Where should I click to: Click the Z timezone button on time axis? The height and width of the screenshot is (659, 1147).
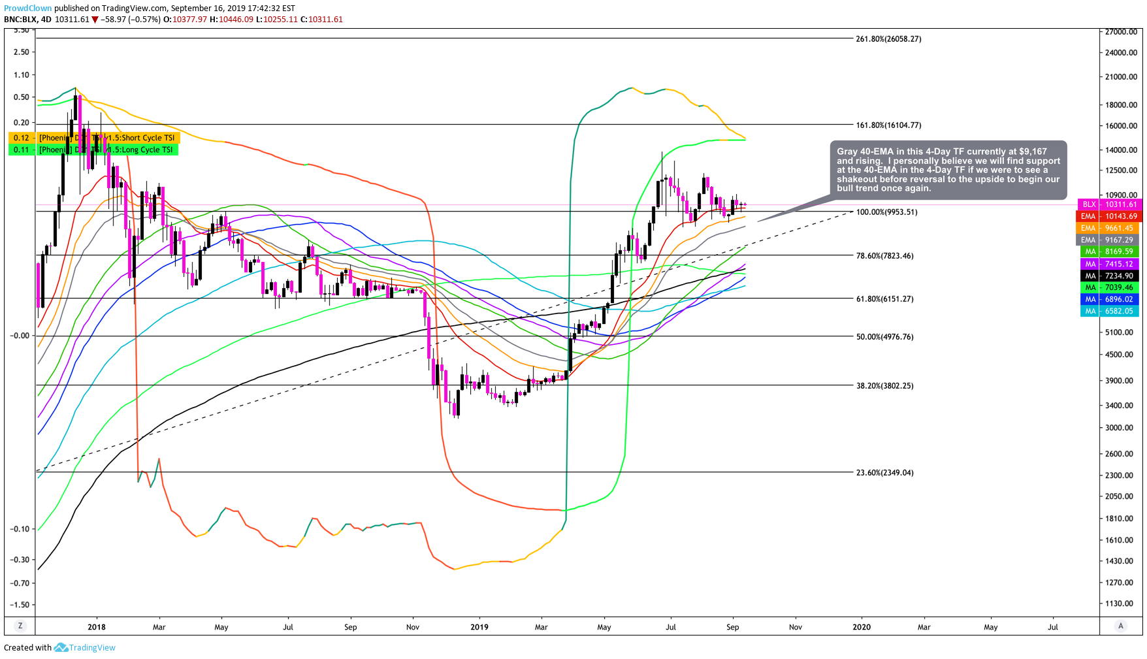20,626
